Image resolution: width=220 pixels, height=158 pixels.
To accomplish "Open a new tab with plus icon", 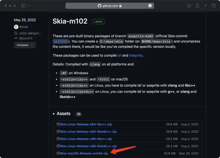I will (205, 6).
